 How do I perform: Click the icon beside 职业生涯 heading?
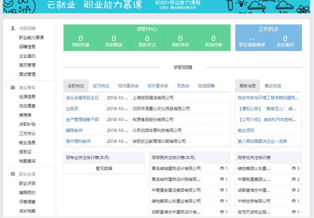pos(13,174)
